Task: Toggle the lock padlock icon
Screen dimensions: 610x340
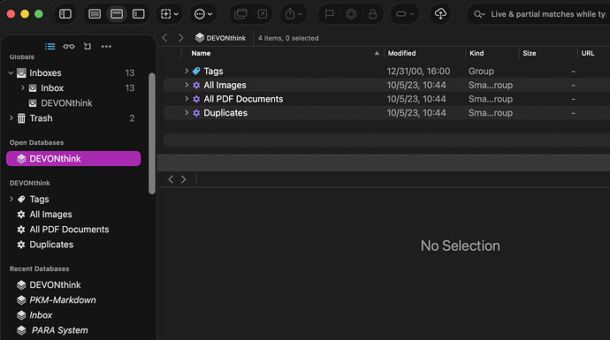Action: 373,14
